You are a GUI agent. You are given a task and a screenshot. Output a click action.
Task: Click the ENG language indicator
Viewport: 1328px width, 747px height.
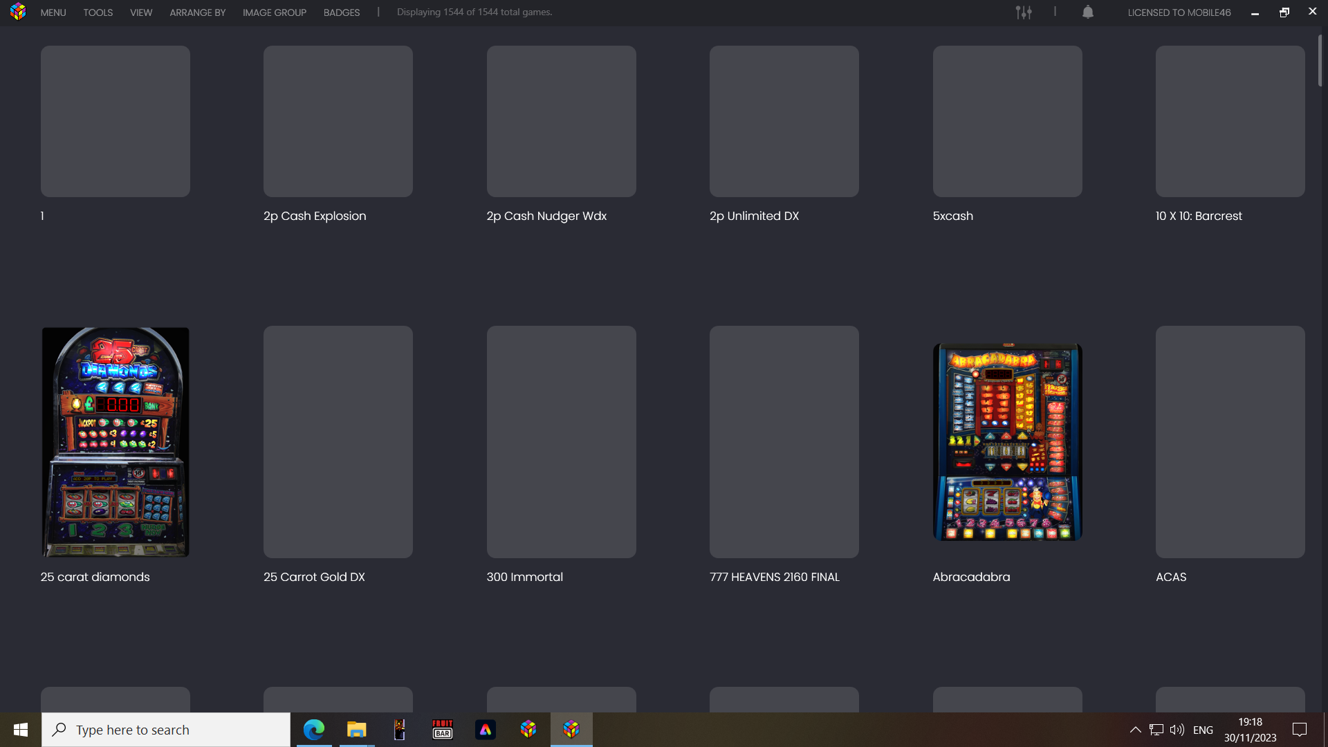1203,730
